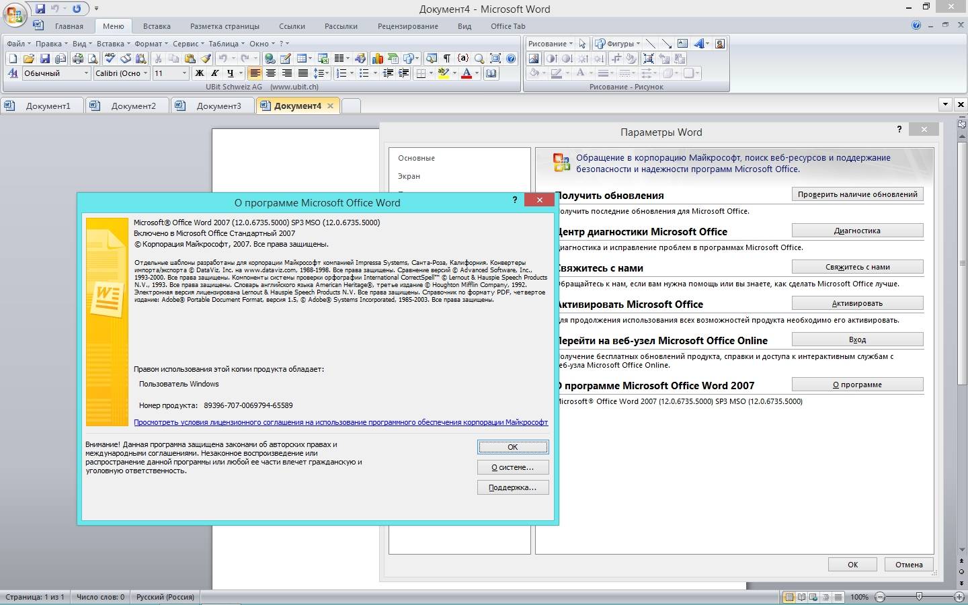Open the license agreement link
The width and height of the screenshot is (968, 605).
point(341,422)
